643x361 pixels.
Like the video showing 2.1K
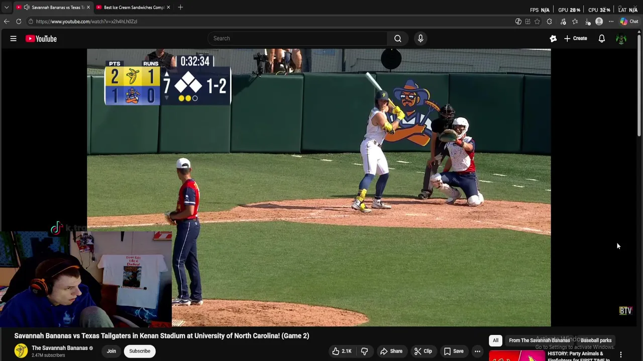342,351
